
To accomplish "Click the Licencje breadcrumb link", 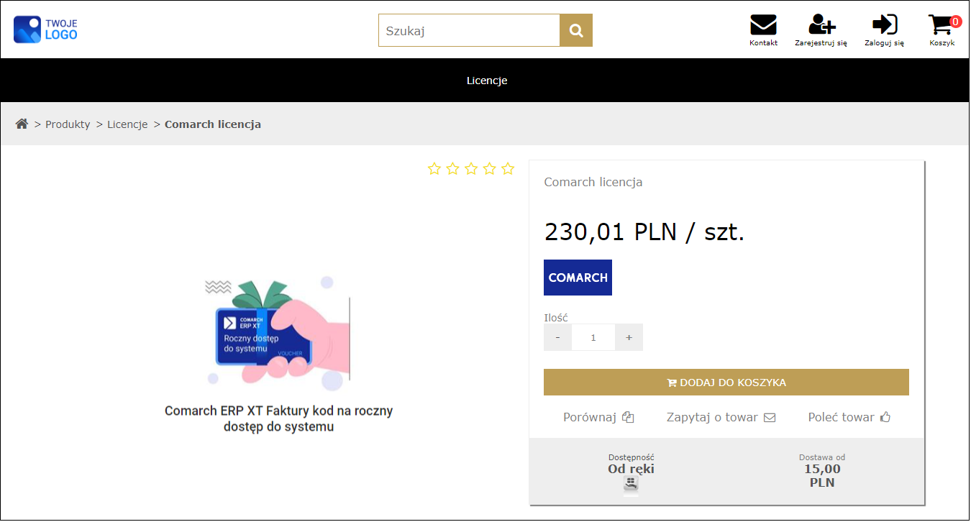I will coord(127,124).
